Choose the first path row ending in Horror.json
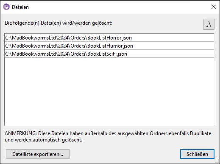 (109, 38)
